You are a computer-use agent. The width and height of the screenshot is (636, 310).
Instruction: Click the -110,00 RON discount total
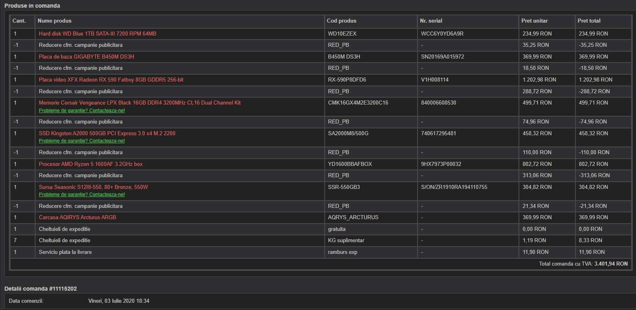pyautogui.click(x=594, y=152)
